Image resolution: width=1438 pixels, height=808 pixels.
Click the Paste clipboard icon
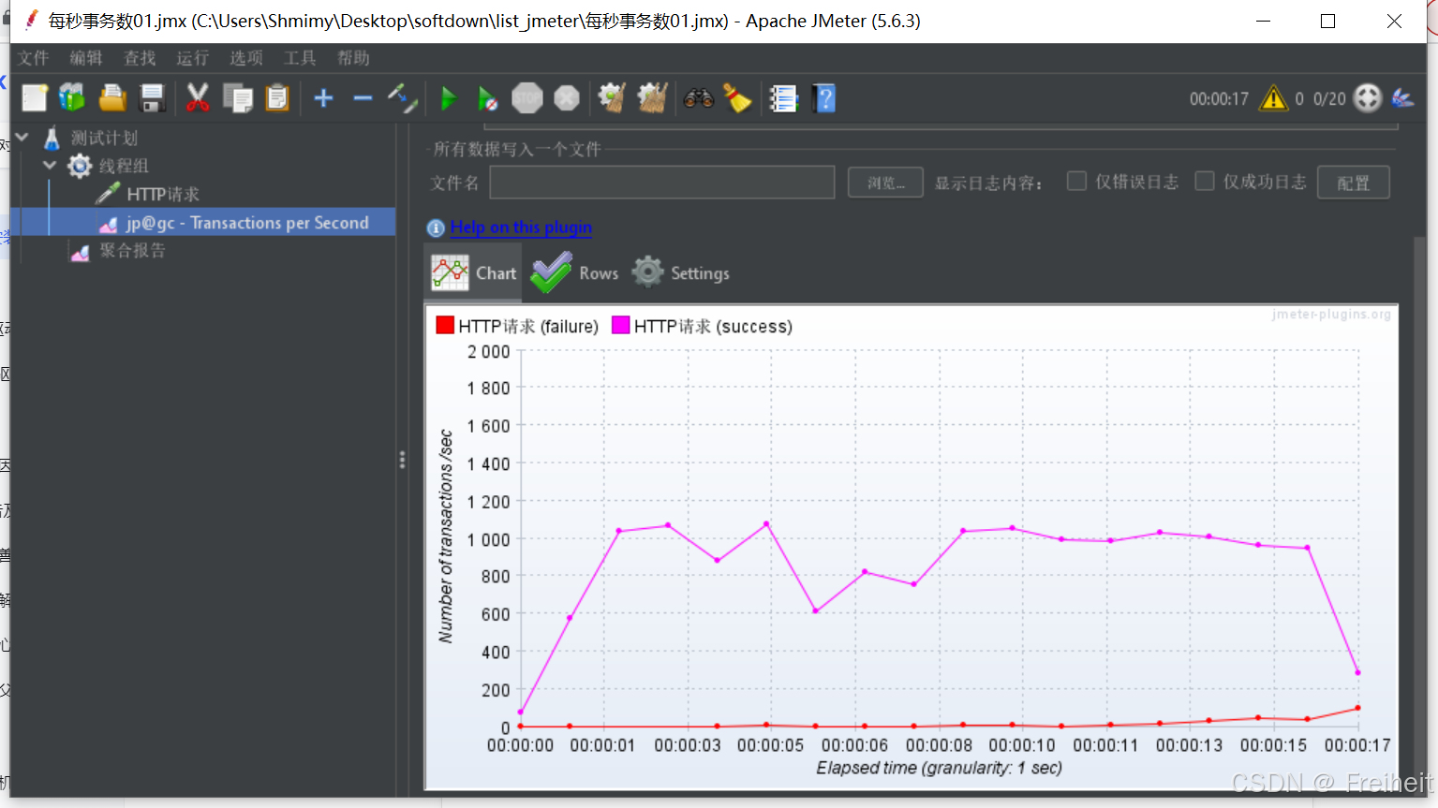(277, 97)
